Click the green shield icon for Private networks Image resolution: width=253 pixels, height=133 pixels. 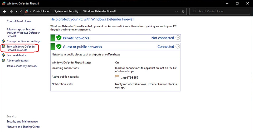pyautogui.click(x=59, y=38)
